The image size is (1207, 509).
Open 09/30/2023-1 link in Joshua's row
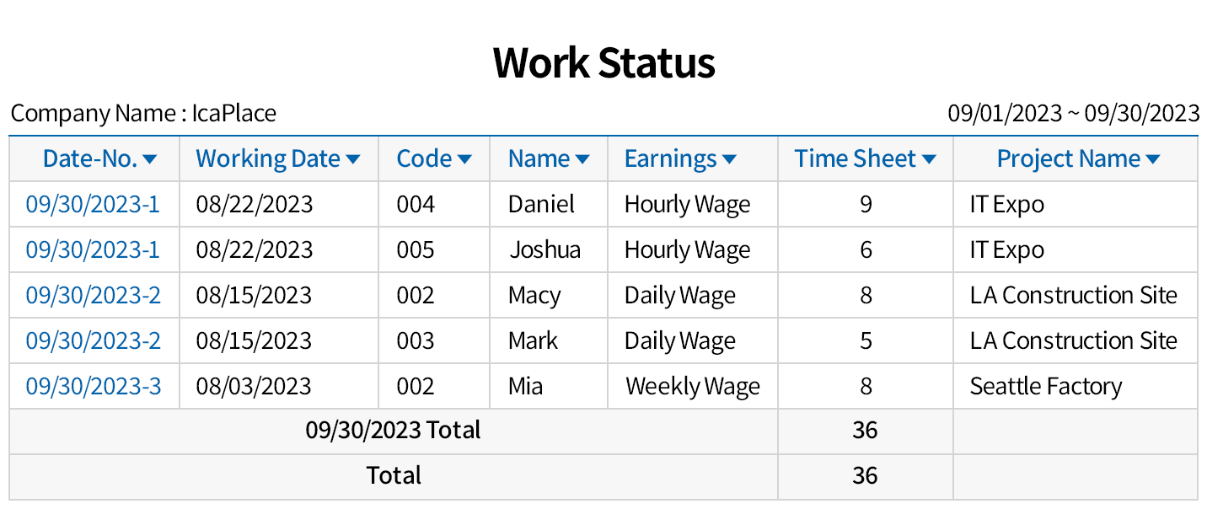tap(93, 249)
